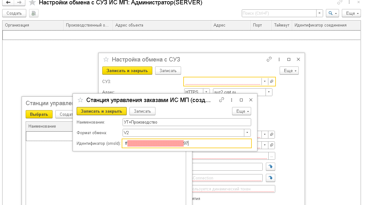Click the upper blue arrow refresh button

click(x=270, y=167)
